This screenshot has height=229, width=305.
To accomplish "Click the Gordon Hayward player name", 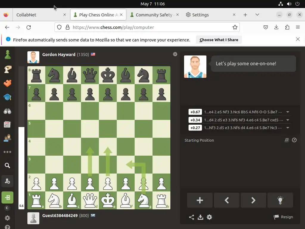I will (59, 55).
